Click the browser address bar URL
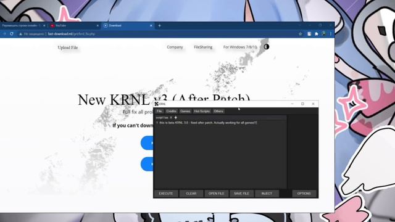Screen dimensions: 395x222 tap(72, 34)
